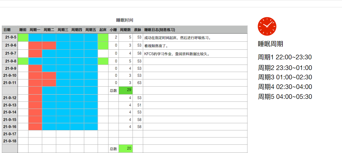The height and width of the screenshot is (153, 342).
Task: Select the green total cell showing 29
Action: coord(126,90)
